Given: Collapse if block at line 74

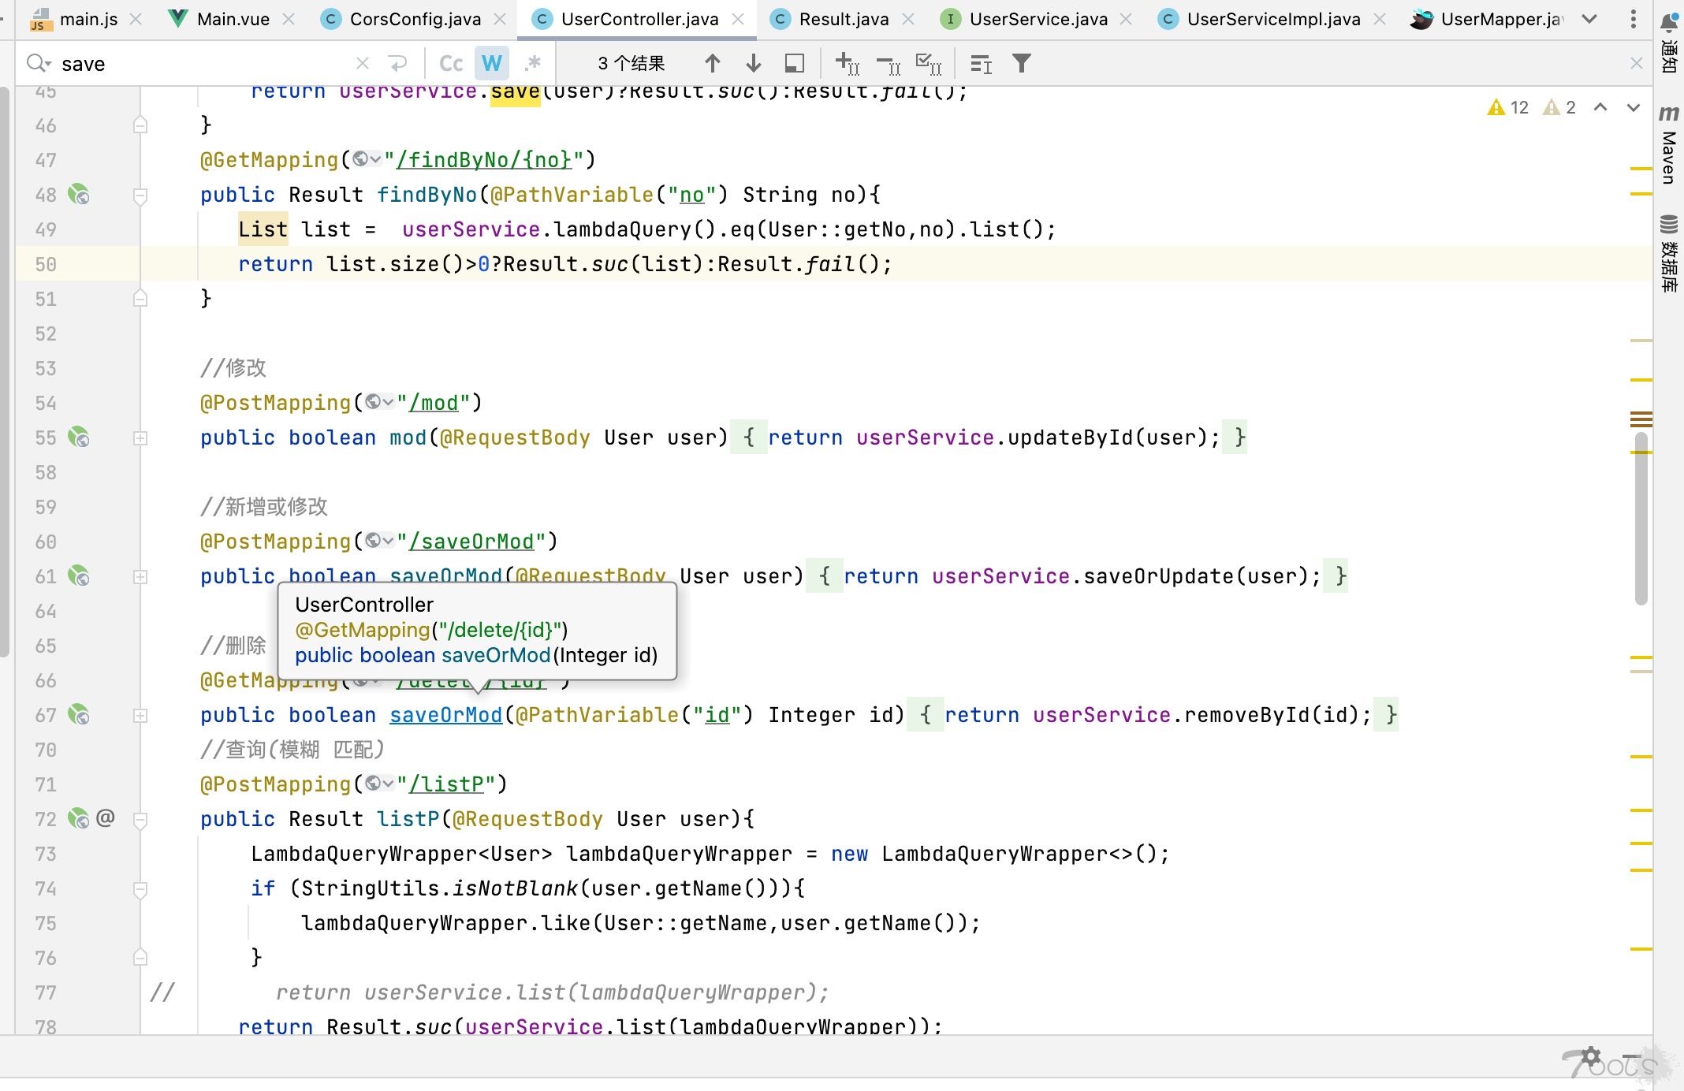Looking at the screenshot, I should point(140,889).
